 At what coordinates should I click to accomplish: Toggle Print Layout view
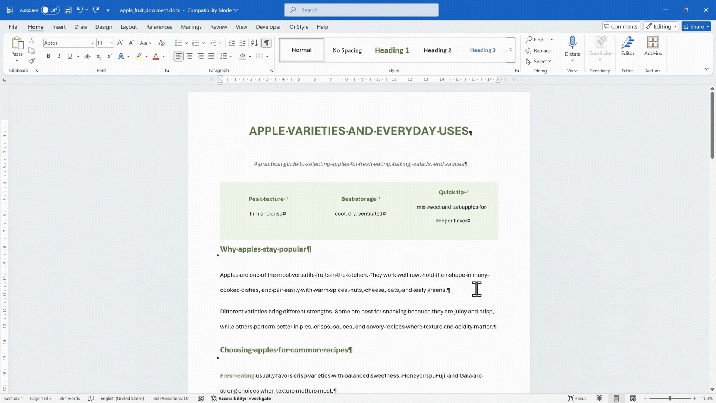616,399
